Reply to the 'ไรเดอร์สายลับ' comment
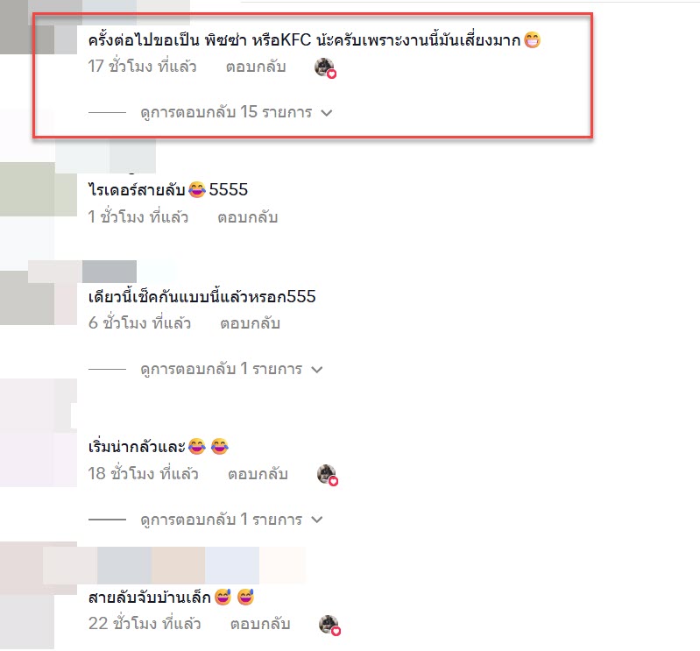The image size is (700, 651). pos(248,217)
